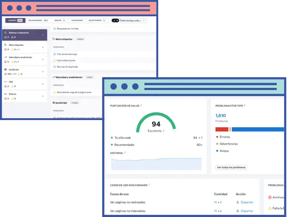
Task: Expand the Meta etiquetas sidebar chevron
Action: click(x=42, y=47)
